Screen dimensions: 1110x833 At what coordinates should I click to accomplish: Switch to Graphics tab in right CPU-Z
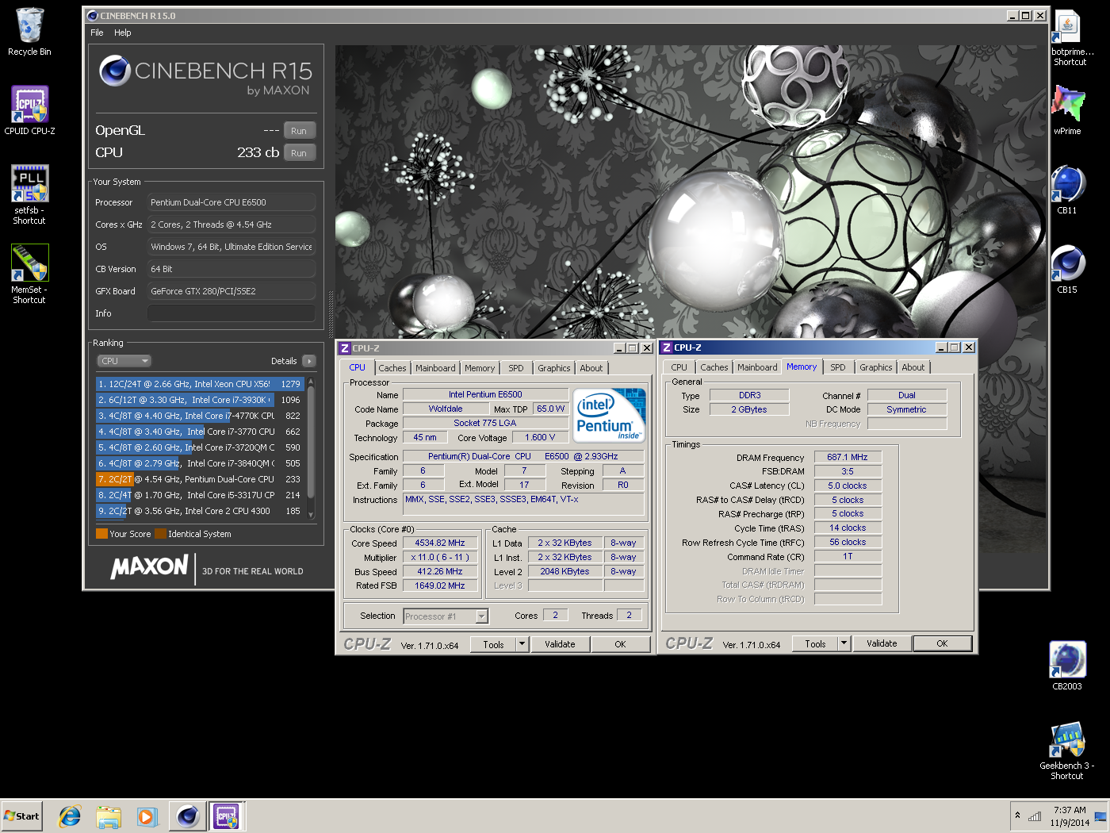(875, 367)
